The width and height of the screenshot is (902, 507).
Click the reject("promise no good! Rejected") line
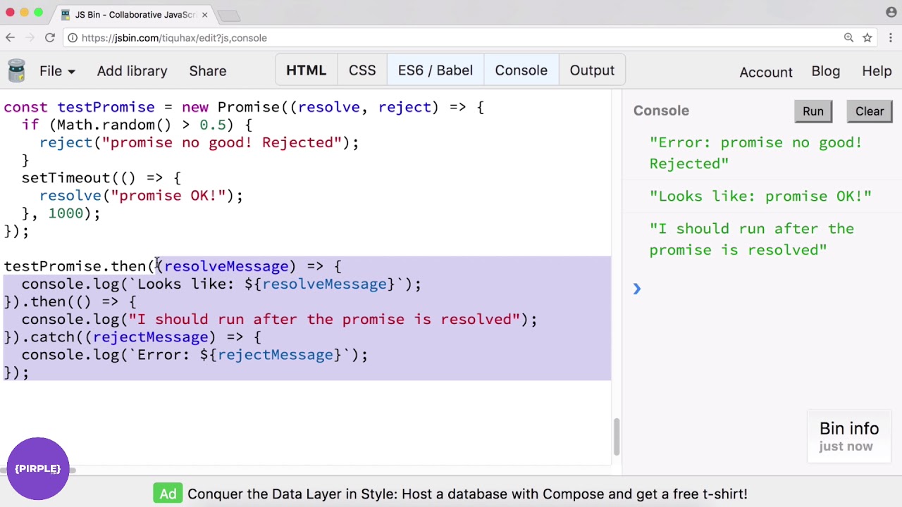click(x=199, y=142)
